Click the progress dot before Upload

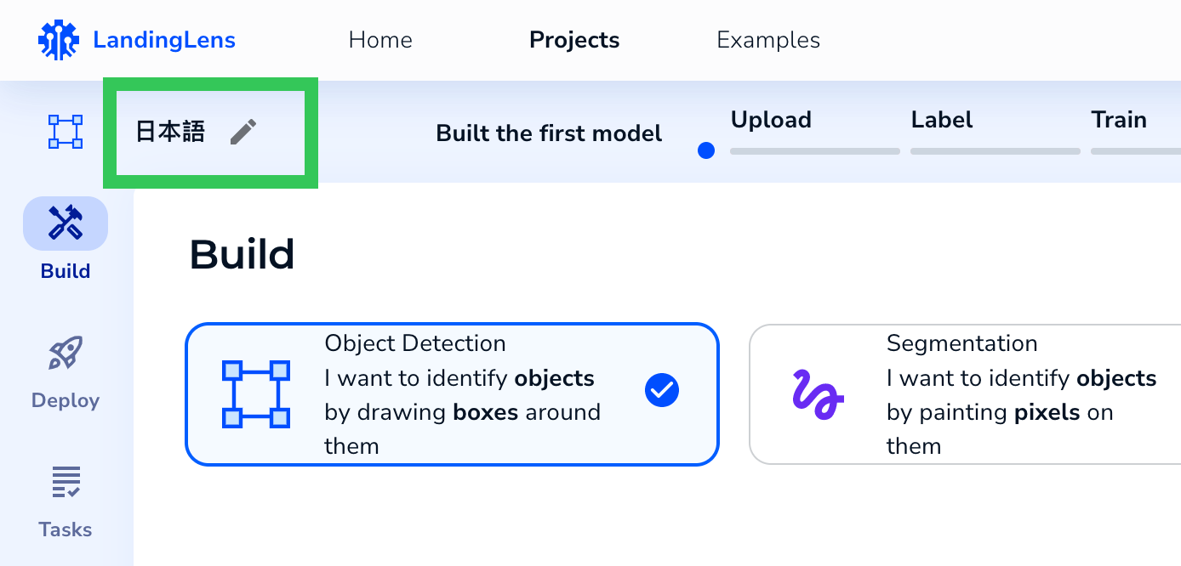point(706,150)
